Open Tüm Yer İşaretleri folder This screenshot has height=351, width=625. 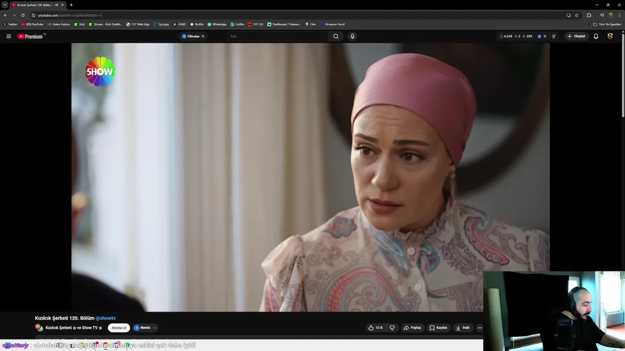(607, 24)
